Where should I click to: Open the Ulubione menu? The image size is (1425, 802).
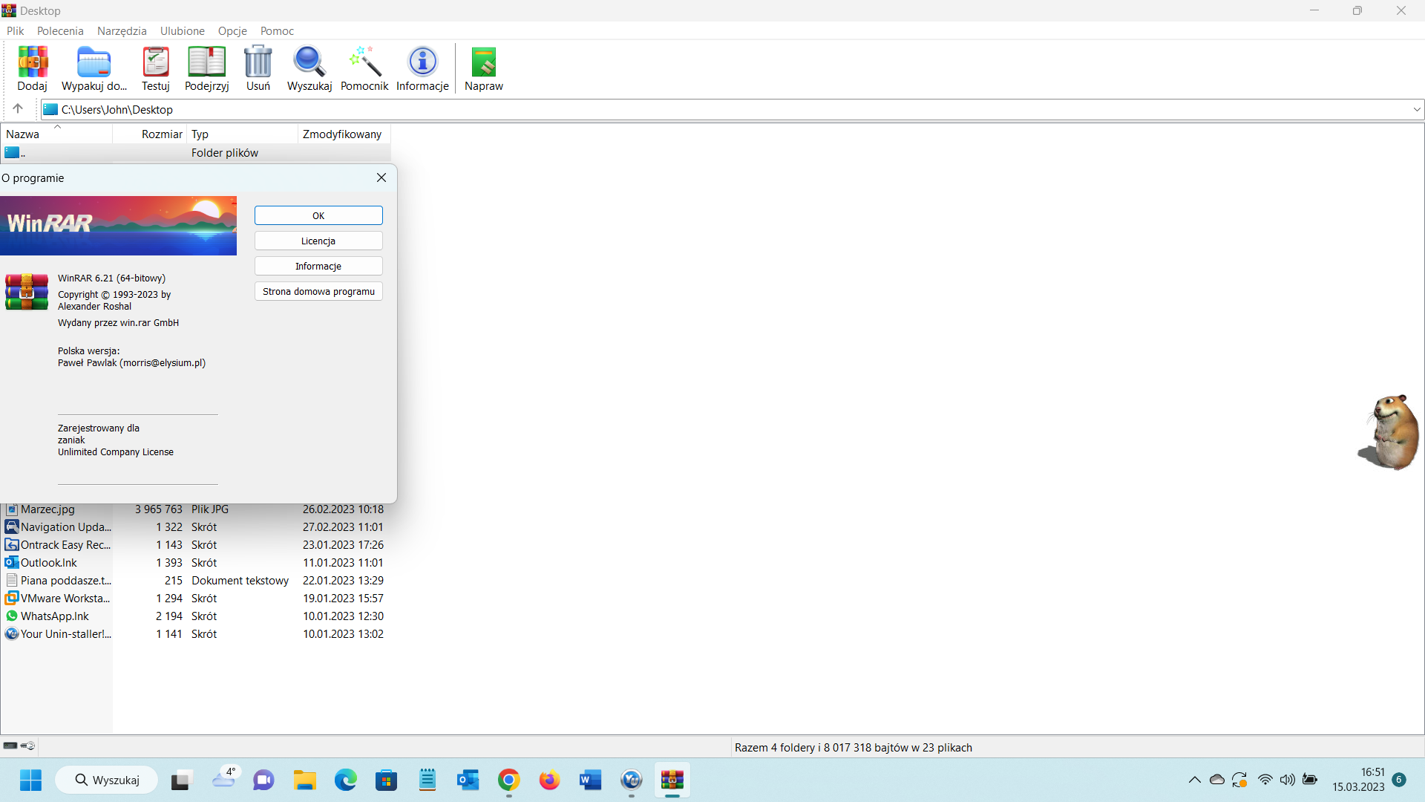[x=183, y=30]
